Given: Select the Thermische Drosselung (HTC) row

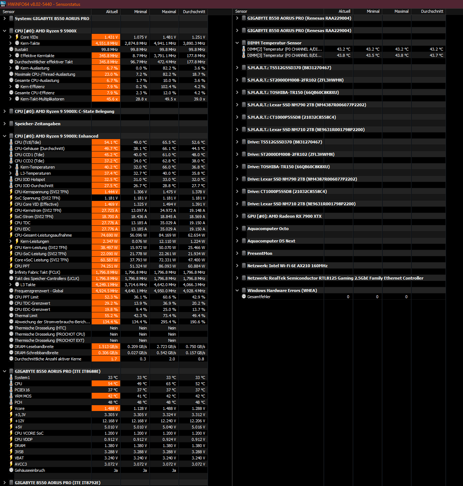Looking at the screenshot, I should click(x=104, y=328).
